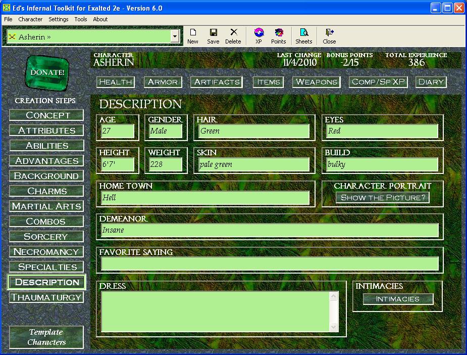Click the character name ASHERIN header
This screenshot has height=355, width=467.
click(x=114, y=62)
